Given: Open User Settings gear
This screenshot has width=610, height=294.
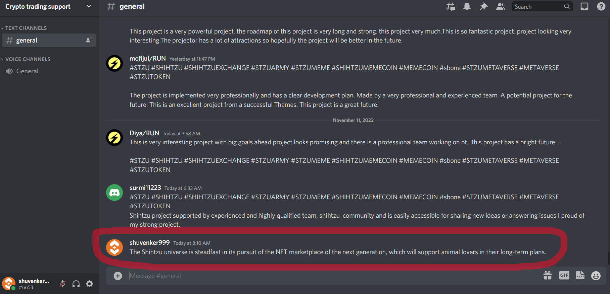Looking at the screenshot, I should pyautogui.click(x=89, y=284).
